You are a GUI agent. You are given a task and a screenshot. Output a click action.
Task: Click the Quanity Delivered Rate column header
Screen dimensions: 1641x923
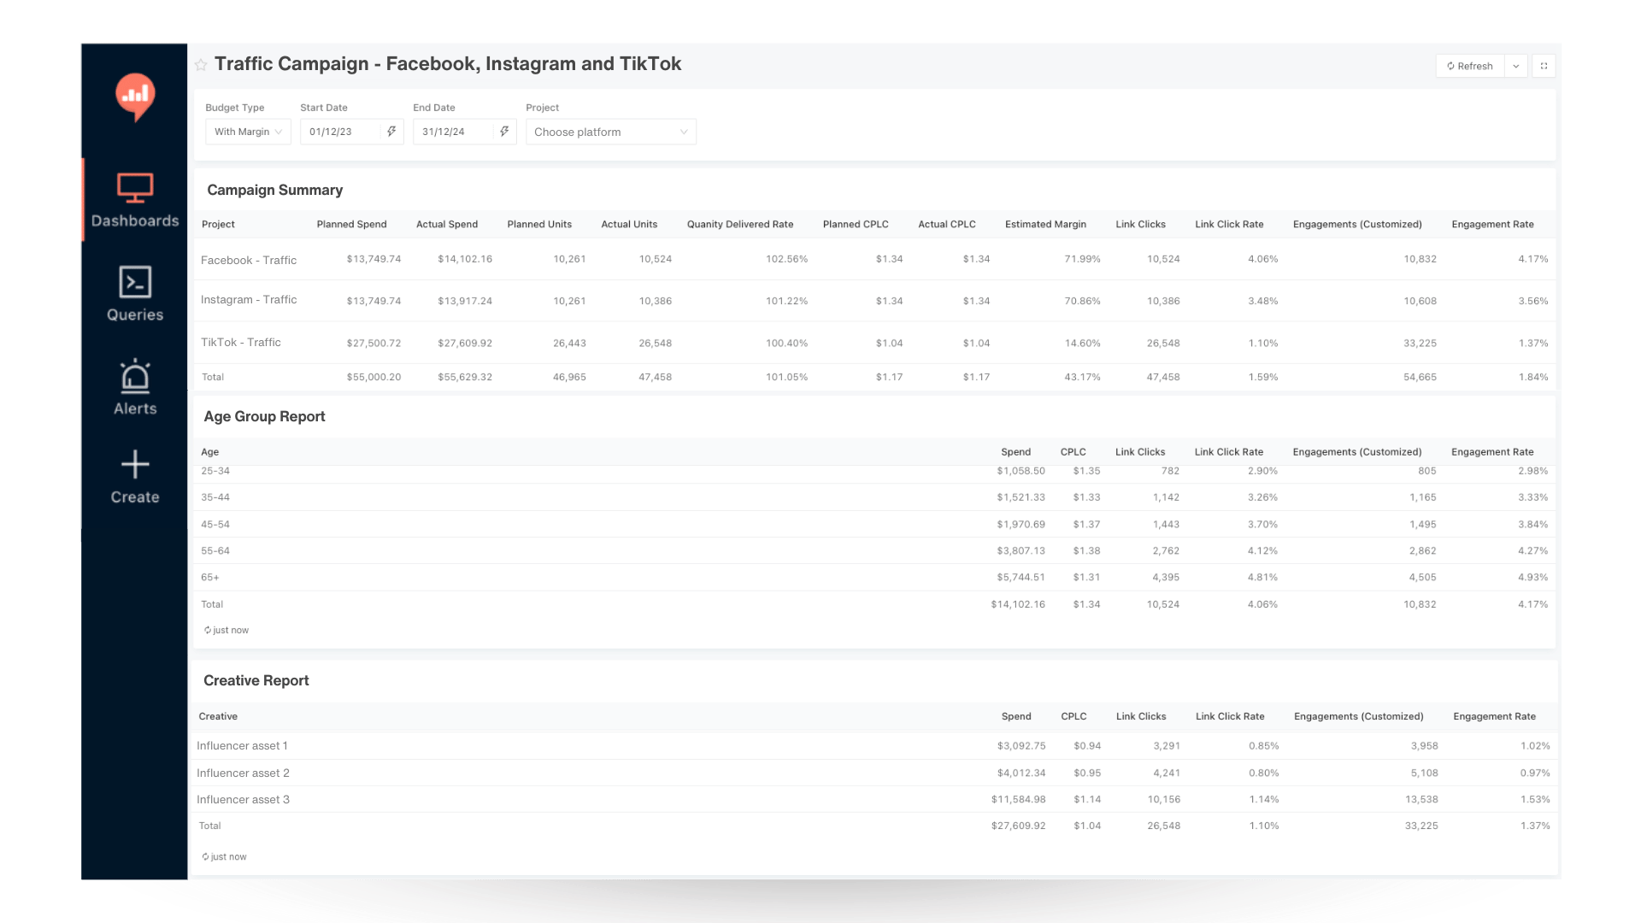coord(739,224)
